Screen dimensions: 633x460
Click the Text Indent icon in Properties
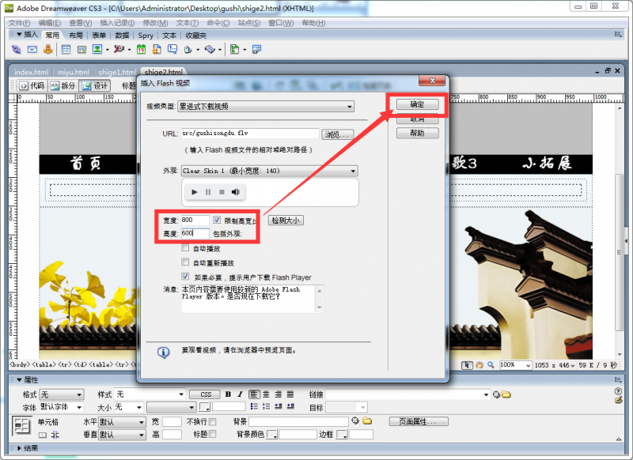[x=290, y=406]
